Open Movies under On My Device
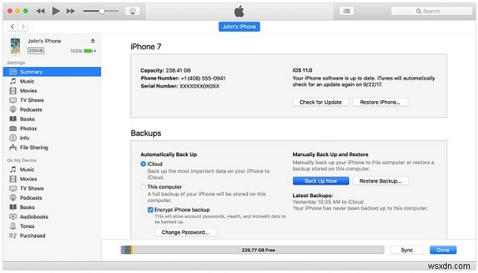 [x=52, y=179]
